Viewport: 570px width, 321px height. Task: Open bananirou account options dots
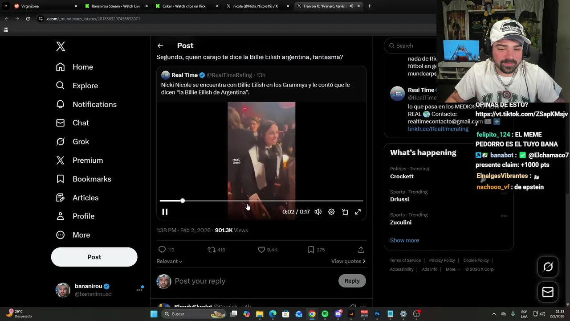click(139, 290)
